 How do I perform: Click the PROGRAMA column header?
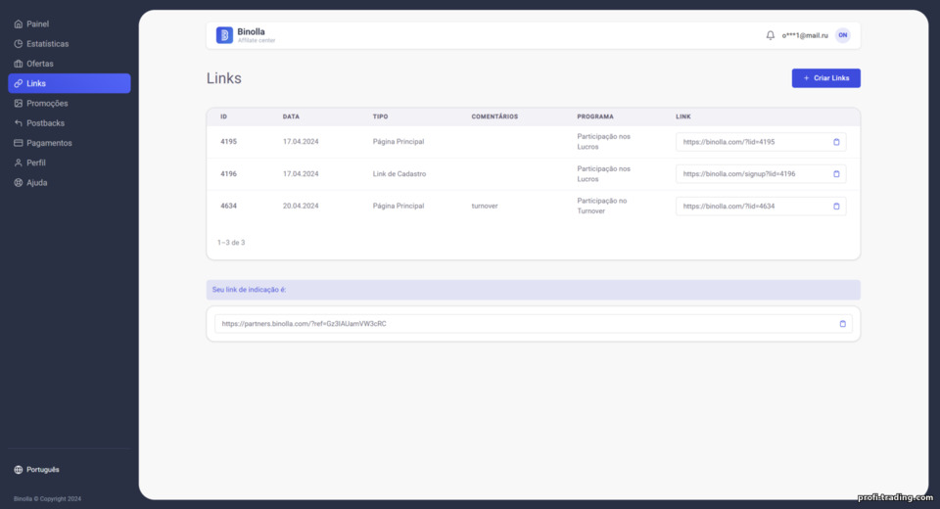(x=595, y=116)
